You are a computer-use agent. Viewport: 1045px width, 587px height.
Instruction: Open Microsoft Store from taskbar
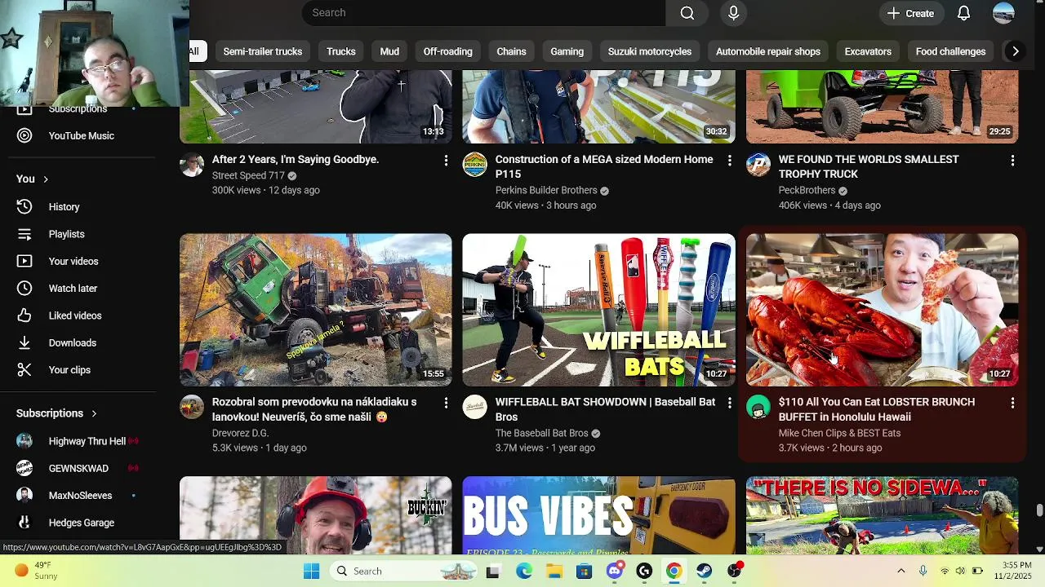point(584,572)
